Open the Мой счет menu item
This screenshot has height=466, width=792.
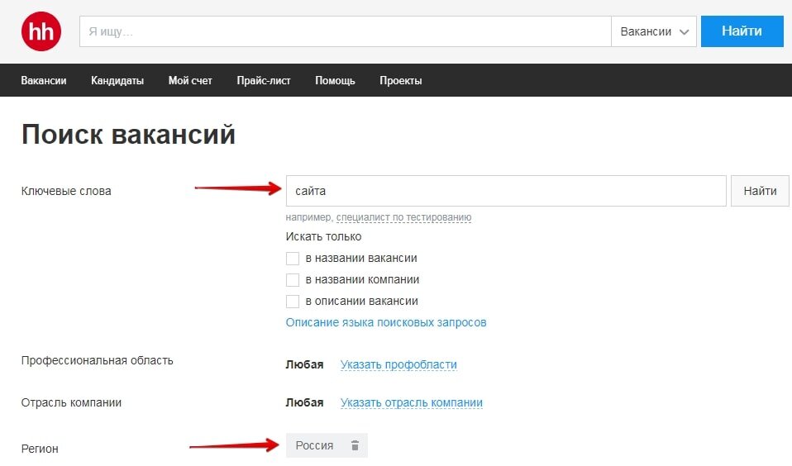click(190, 80)
